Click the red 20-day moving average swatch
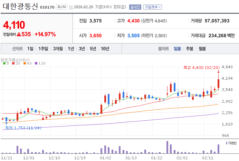Screen dimensions: 239x161 click(x=13, y=63)
